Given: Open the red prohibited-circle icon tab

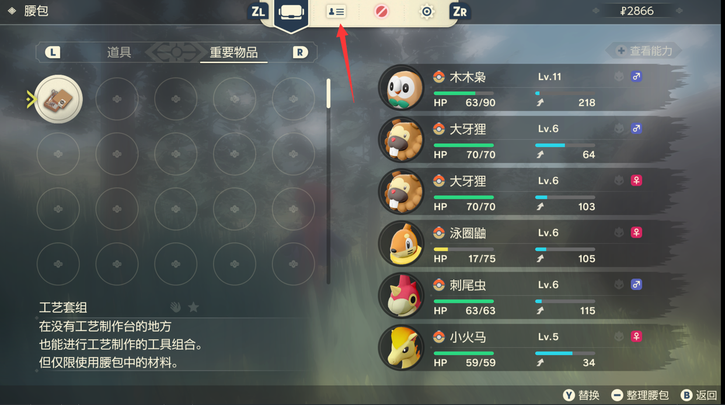Looking at the screenshot, I should coord(381,12).
